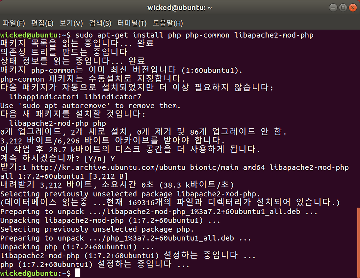Click the title text wicked@ubuntu: ~
The width and height of the screenshot is (360, 278).
pos(180,8)
